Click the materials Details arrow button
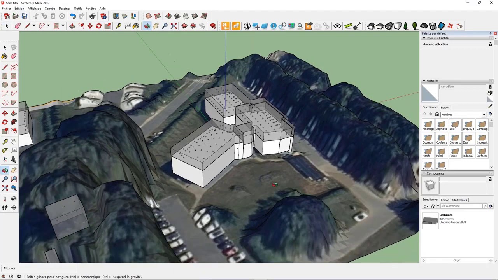This screenshot has width=498, height=280. click(x=491, y=114)
